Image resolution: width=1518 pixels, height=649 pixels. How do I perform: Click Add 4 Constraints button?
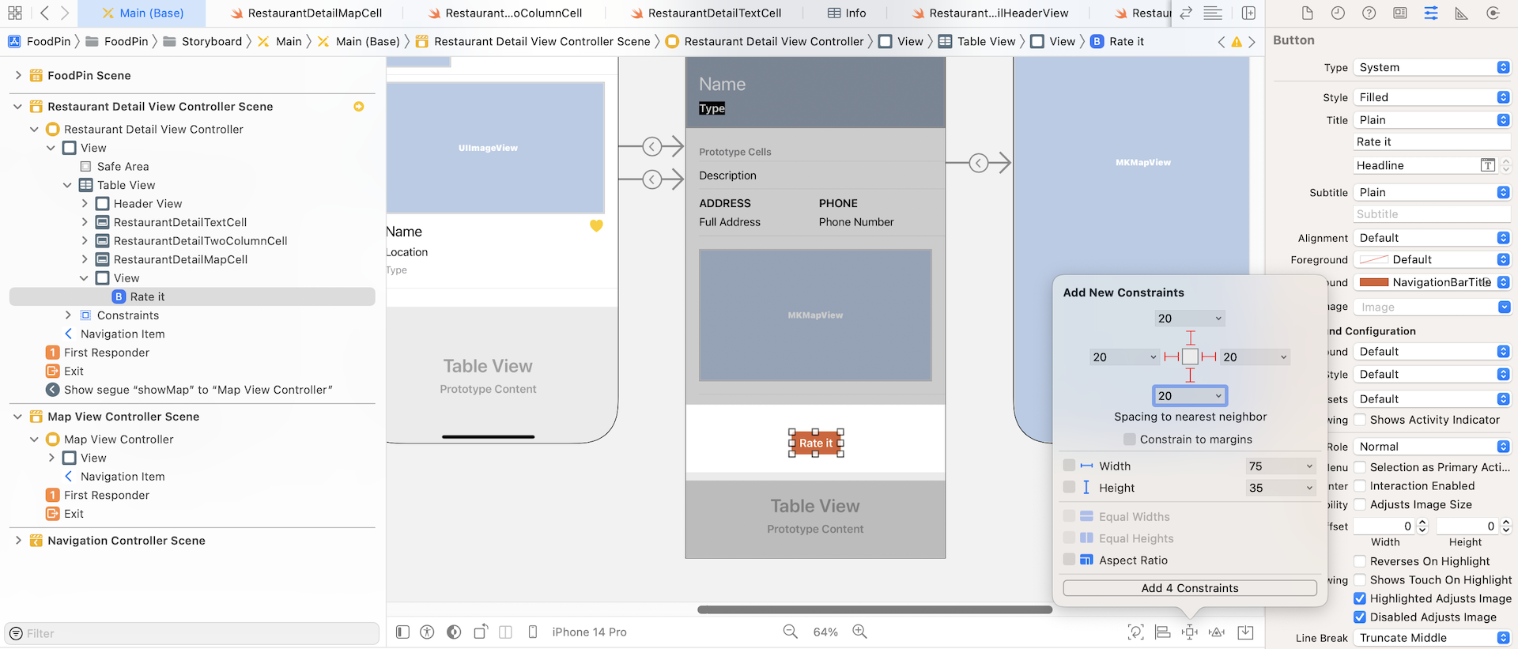coord(1190,588)
